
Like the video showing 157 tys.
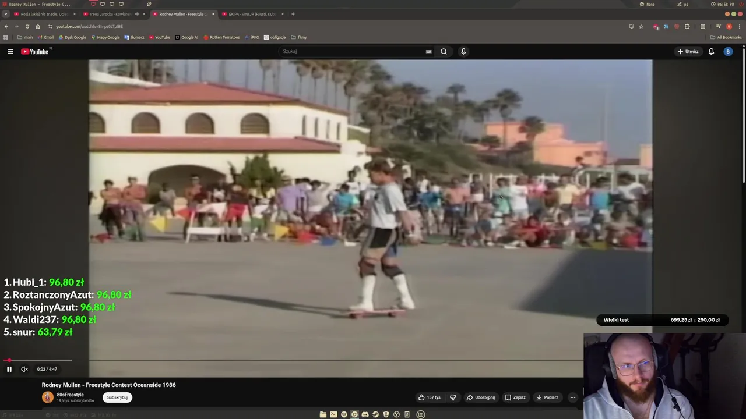tap(430, 397)
